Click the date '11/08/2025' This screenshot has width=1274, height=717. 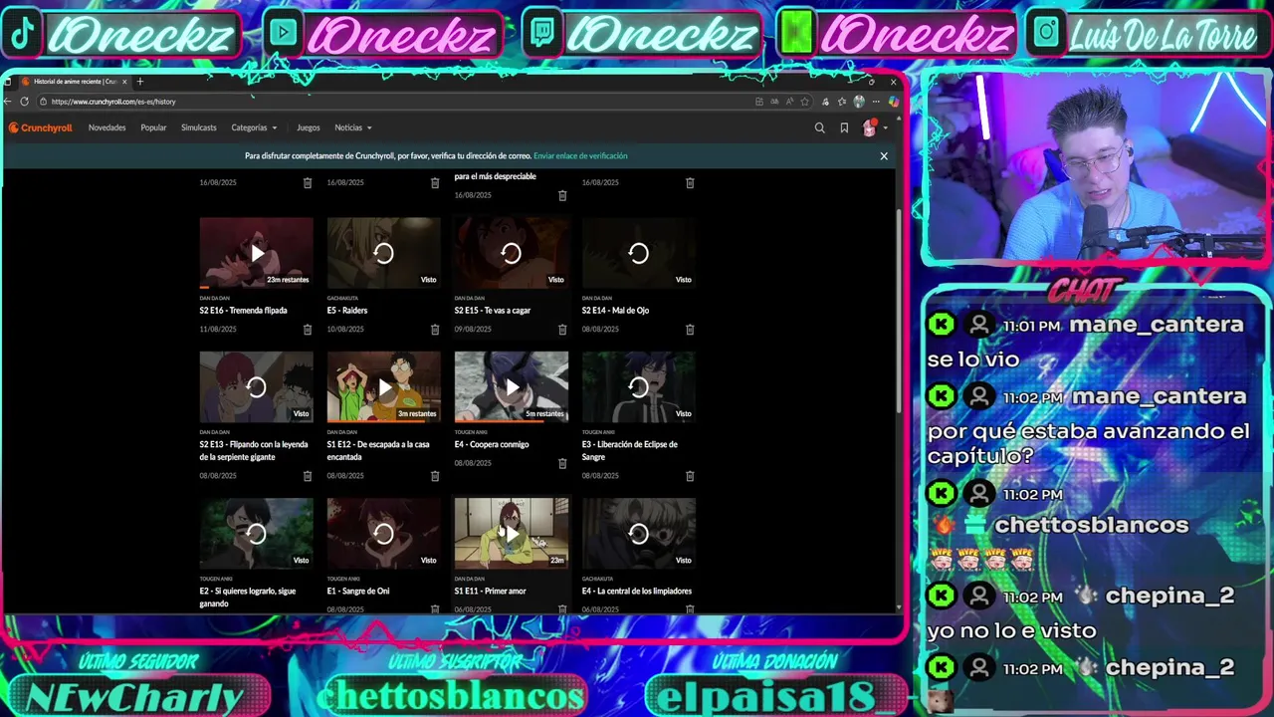pyautogui.click(x=218, y=330)
